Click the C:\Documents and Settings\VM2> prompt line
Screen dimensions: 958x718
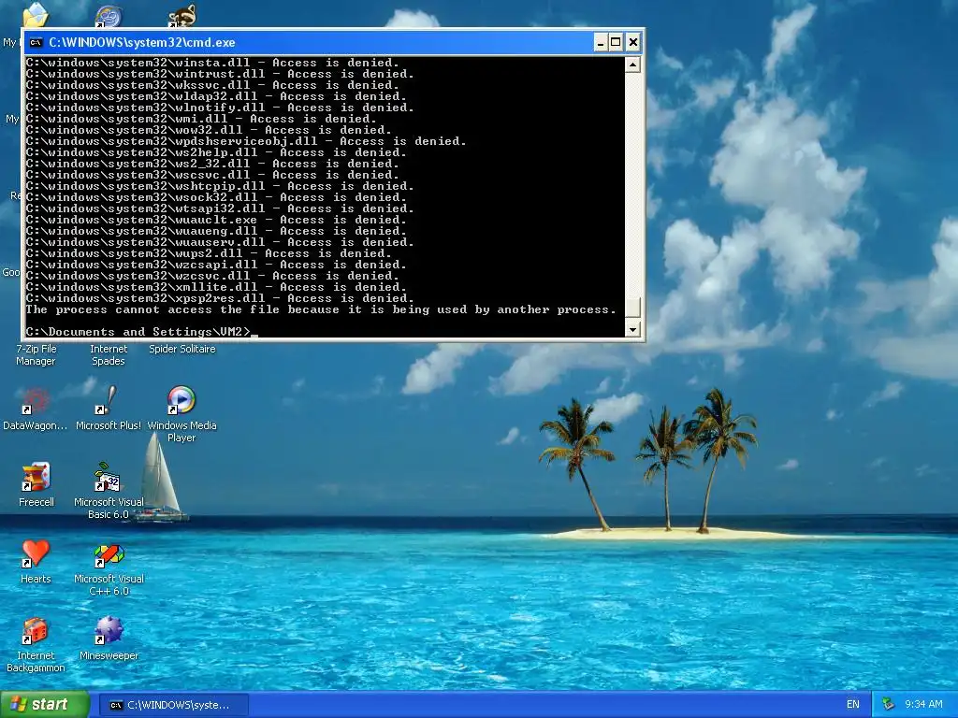[142, 332]
